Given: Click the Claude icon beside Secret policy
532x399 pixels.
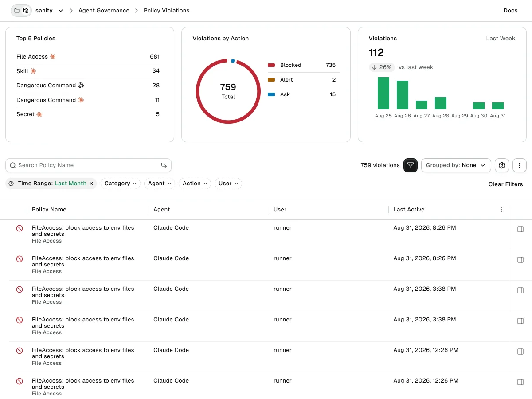Looking at the screenshot, I should (39, 114).
